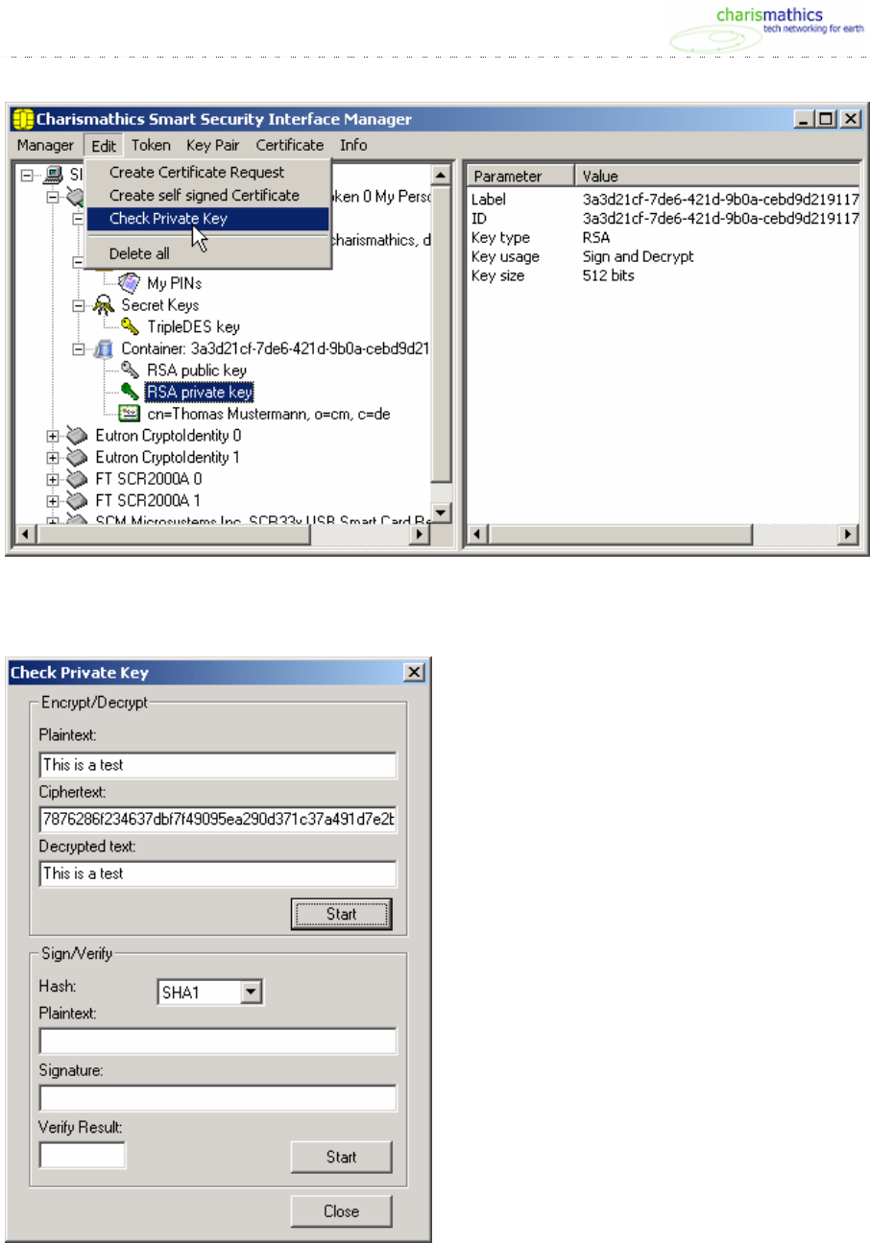Click the Label parameter row
Image resolution: width=870 pixels, height=1243 pixels.
tap(663, 201)
